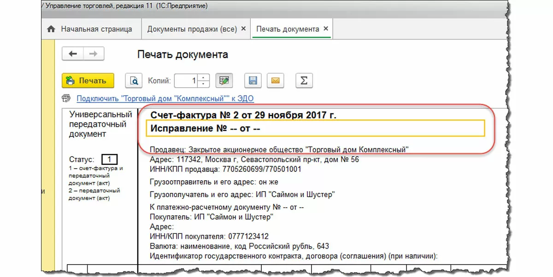553x277 pixels.
Task: Click ИНН/КПП покупателя: 0777123412
Action: click(x=209, y=237)
